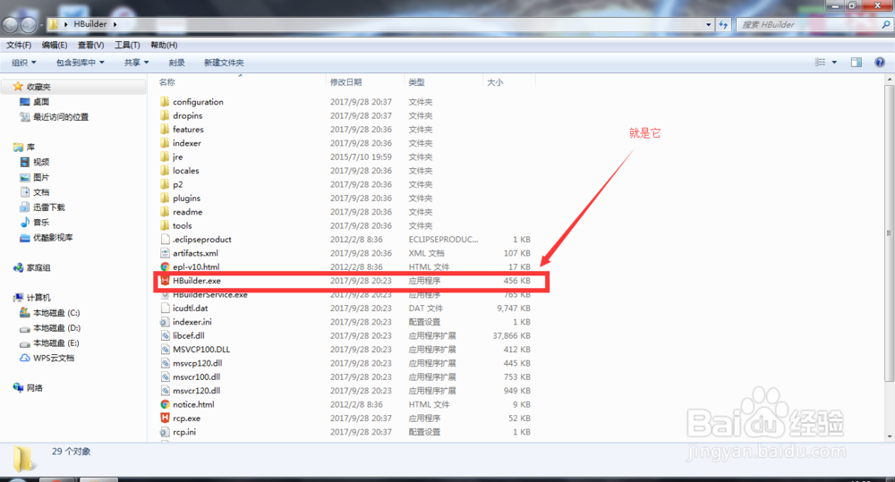895x482 pixels.
Task: Open the Help (帮助) menu
Action: 164,45
